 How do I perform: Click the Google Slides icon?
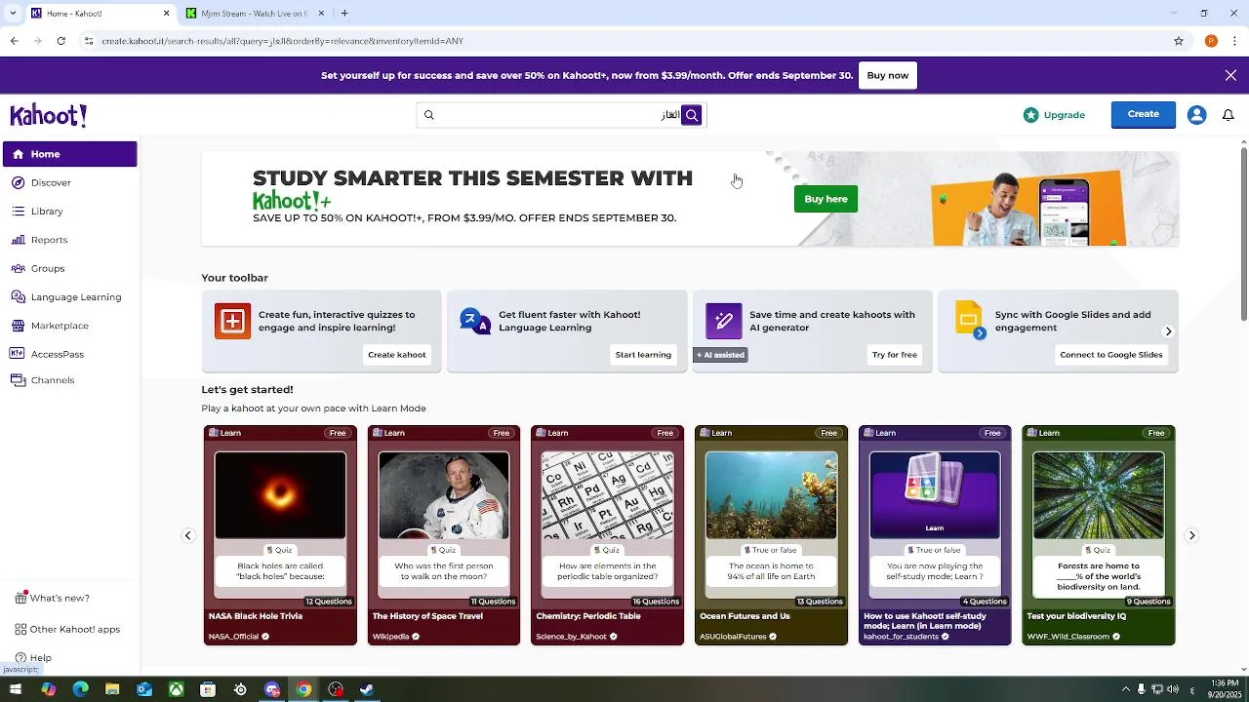(x=969, y=320)
